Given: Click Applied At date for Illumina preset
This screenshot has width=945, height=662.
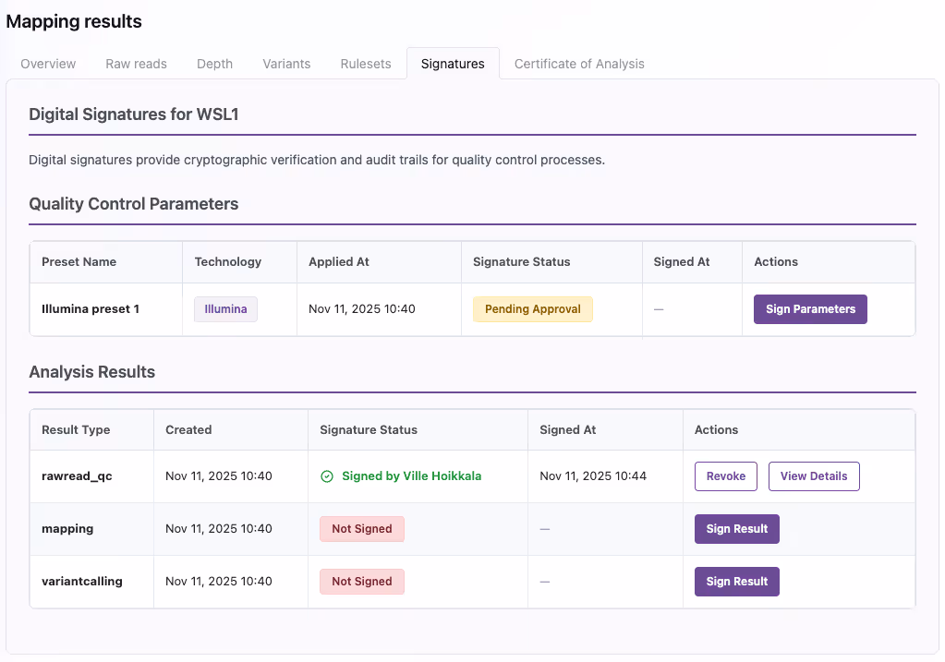Looking at the screenshot, I should (x=361, y=309).
